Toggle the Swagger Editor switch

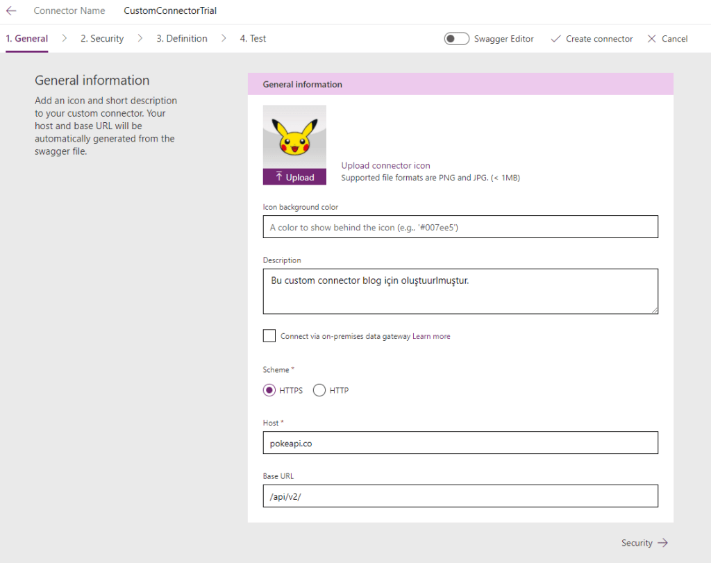pos(456,39)
